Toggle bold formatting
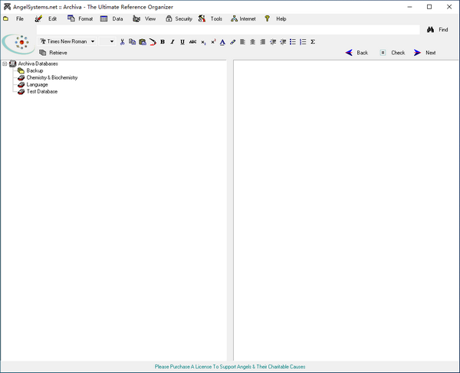Image resolution: width=460 pixels, height=373 pixels. (163, 41)
